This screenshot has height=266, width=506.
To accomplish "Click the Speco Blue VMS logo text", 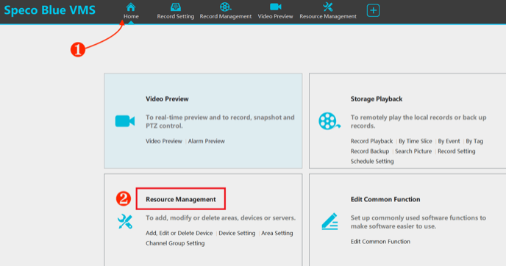I will (x=50, y=10).
